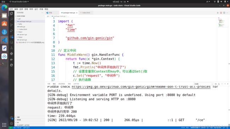Open Help from the dock
Image resolution: width=230 pixels, height=129 pixels.
click(x=4, y=32)
